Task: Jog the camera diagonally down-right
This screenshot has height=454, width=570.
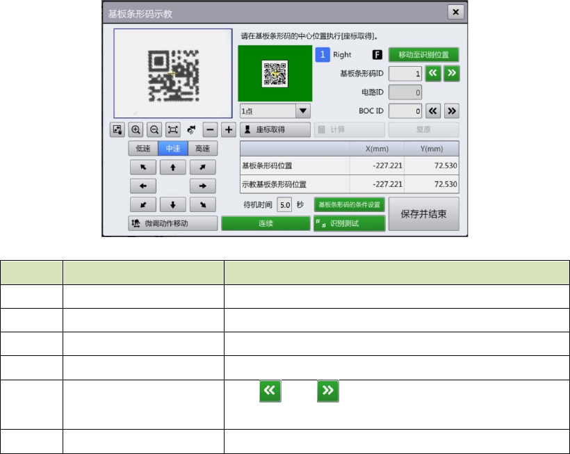Action: pos(202,205)
